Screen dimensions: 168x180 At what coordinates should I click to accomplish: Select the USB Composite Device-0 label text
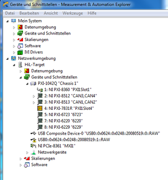click(99, 133)
